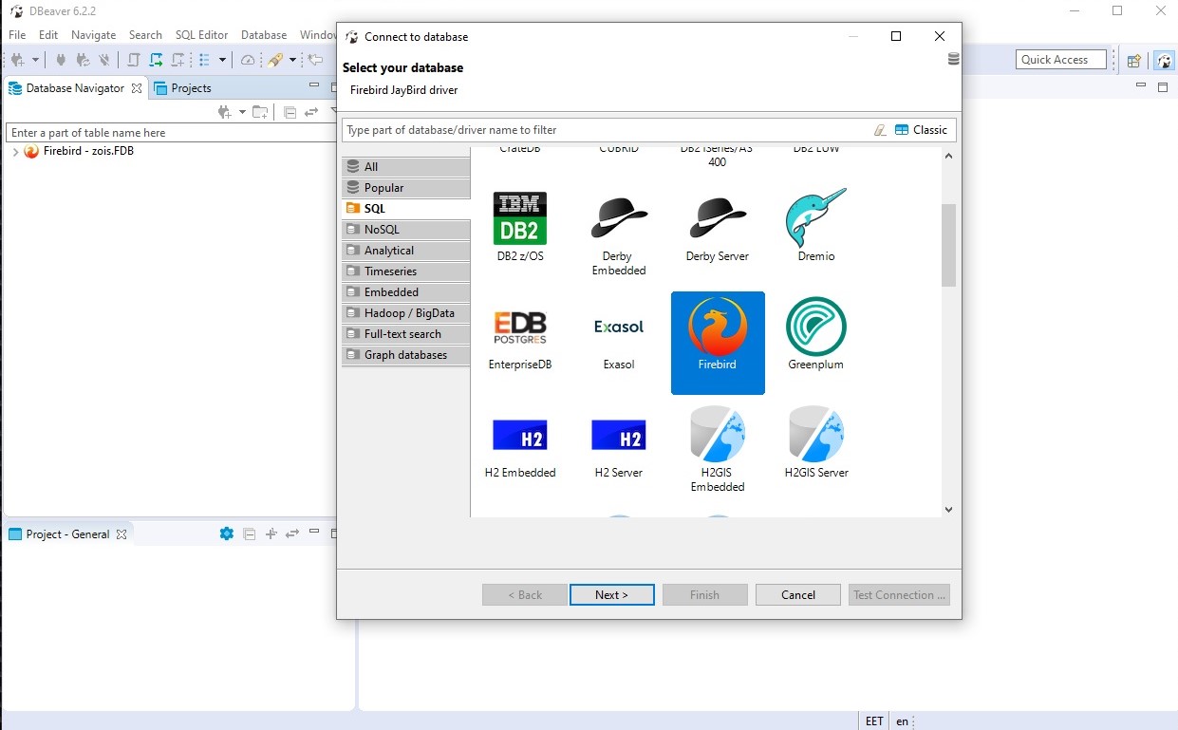The height and width of the screenshot is (730, 1178).
Task: Click link with editor arrows in Database Navigator
Action: (310, 112)
